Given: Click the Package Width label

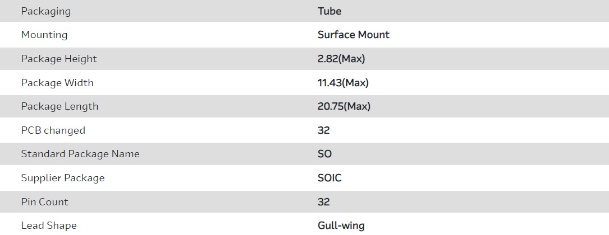Looking at the screenshot, I should coord(57,83).
